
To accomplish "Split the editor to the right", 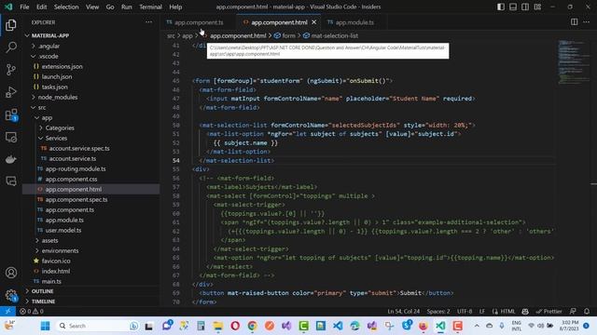I will tap(575, 22).
